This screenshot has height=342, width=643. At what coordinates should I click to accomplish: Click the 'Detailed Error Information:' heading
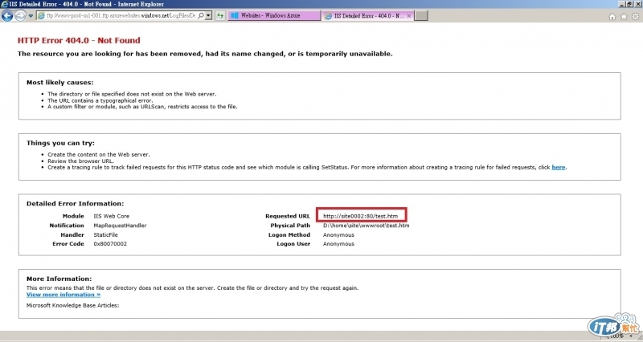tap(75, 204)
